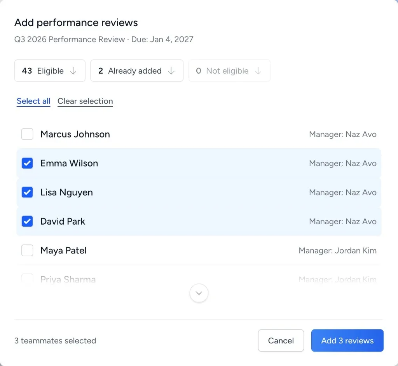Screen dimensions: 398x366
Task: Click the round scroll-down chevron button
Action: (199, 293)
